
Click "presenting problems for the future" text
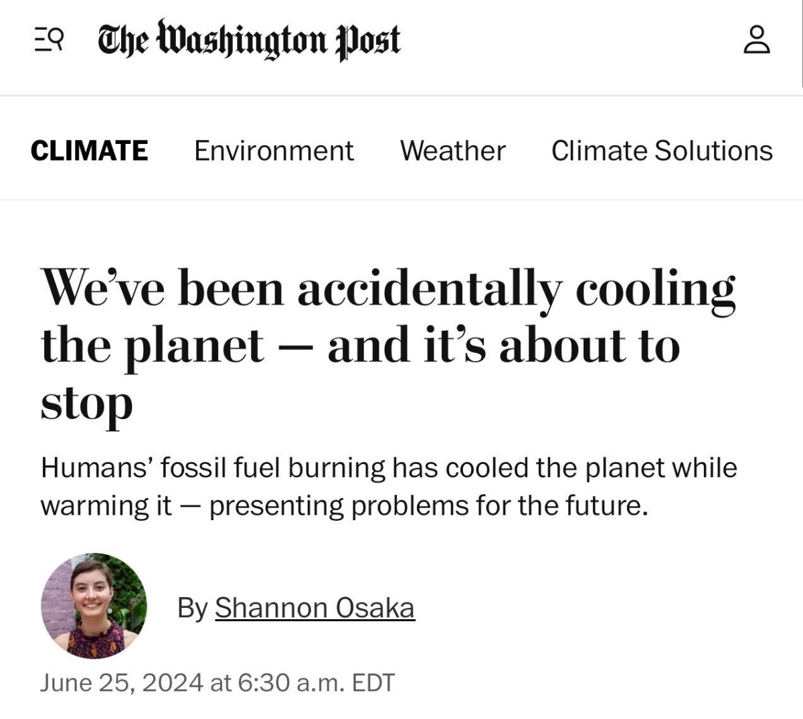(428, 505)
